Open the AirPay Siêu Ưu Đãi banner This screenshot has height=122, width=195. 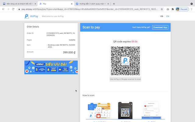click(x=51, y=67)
